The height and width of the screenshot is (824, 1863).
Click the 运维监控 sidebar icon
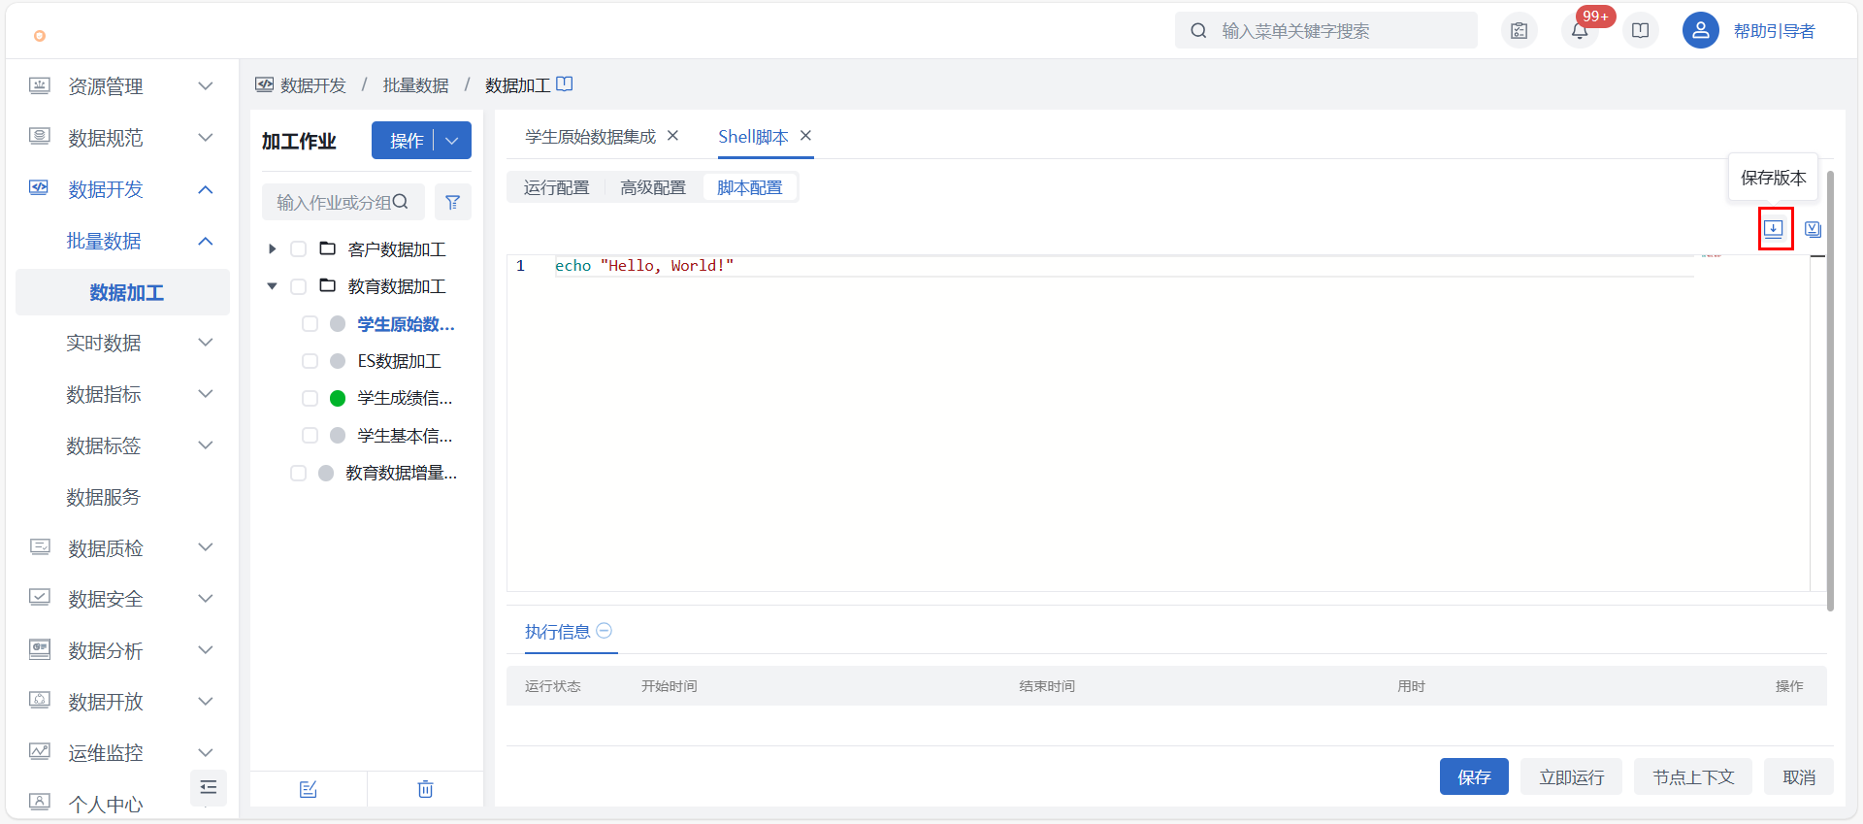40,752
